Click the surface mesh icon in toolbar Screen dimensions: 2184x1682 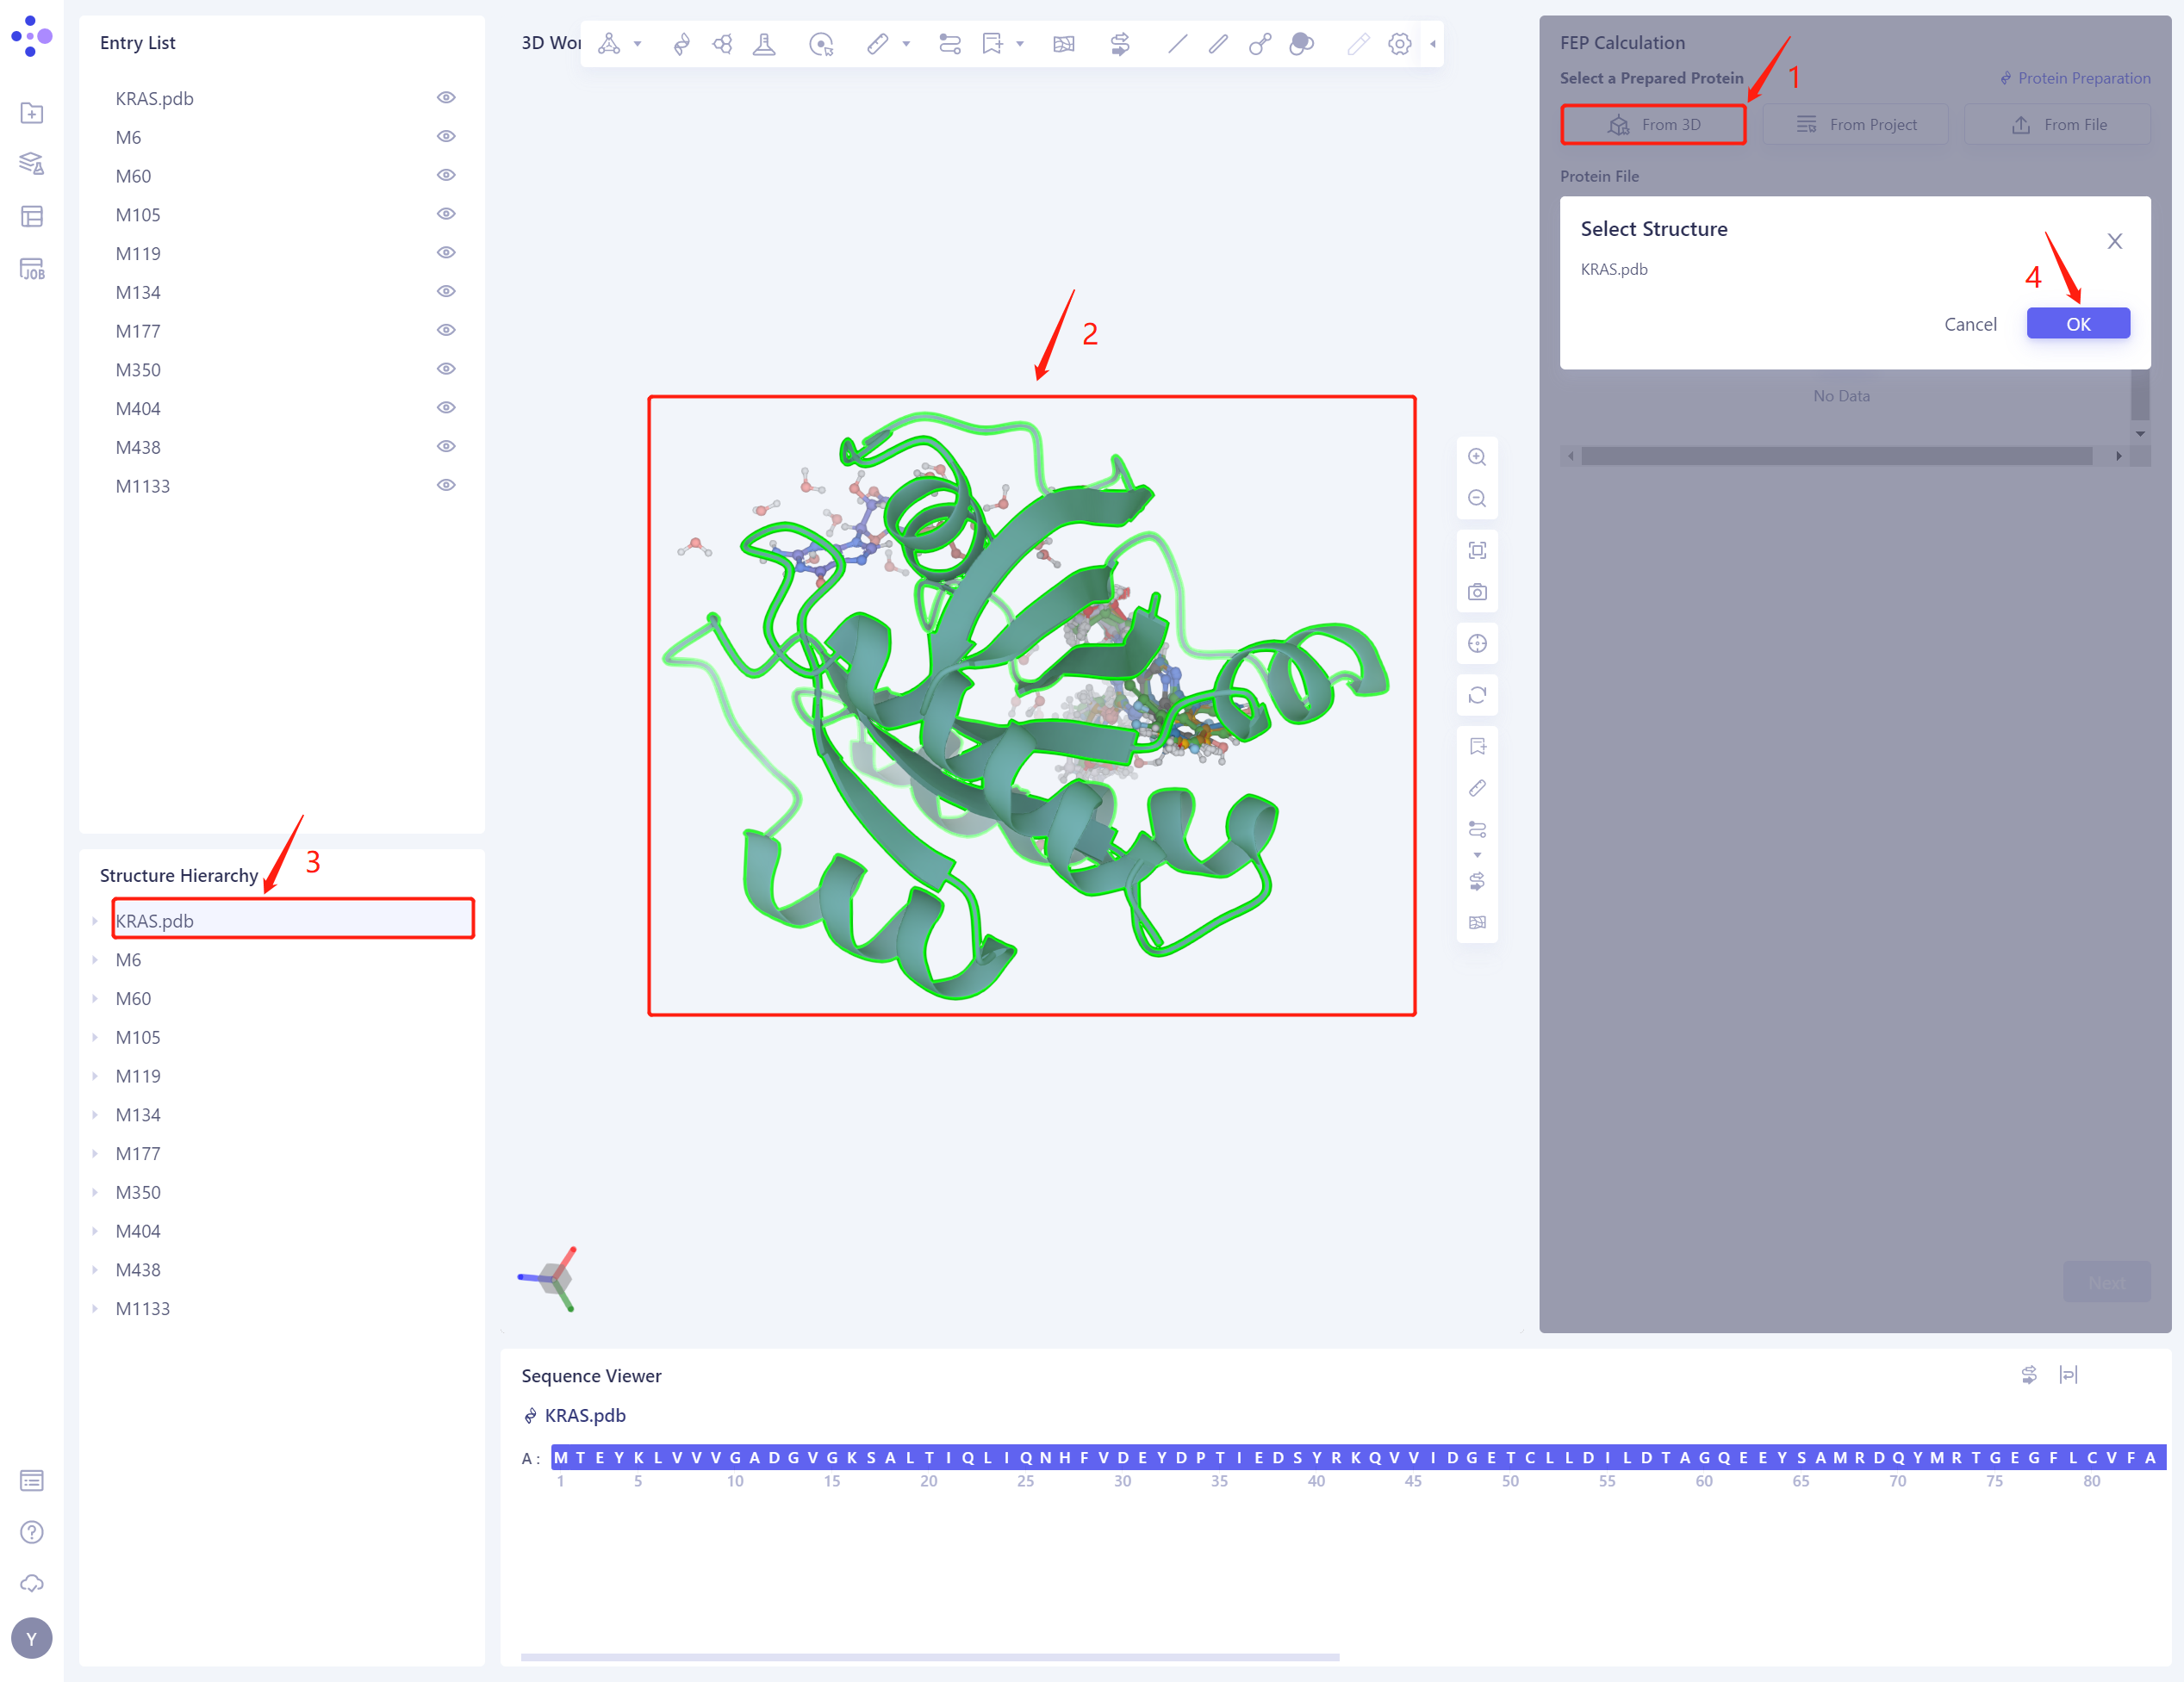[x=1064, y=44]
